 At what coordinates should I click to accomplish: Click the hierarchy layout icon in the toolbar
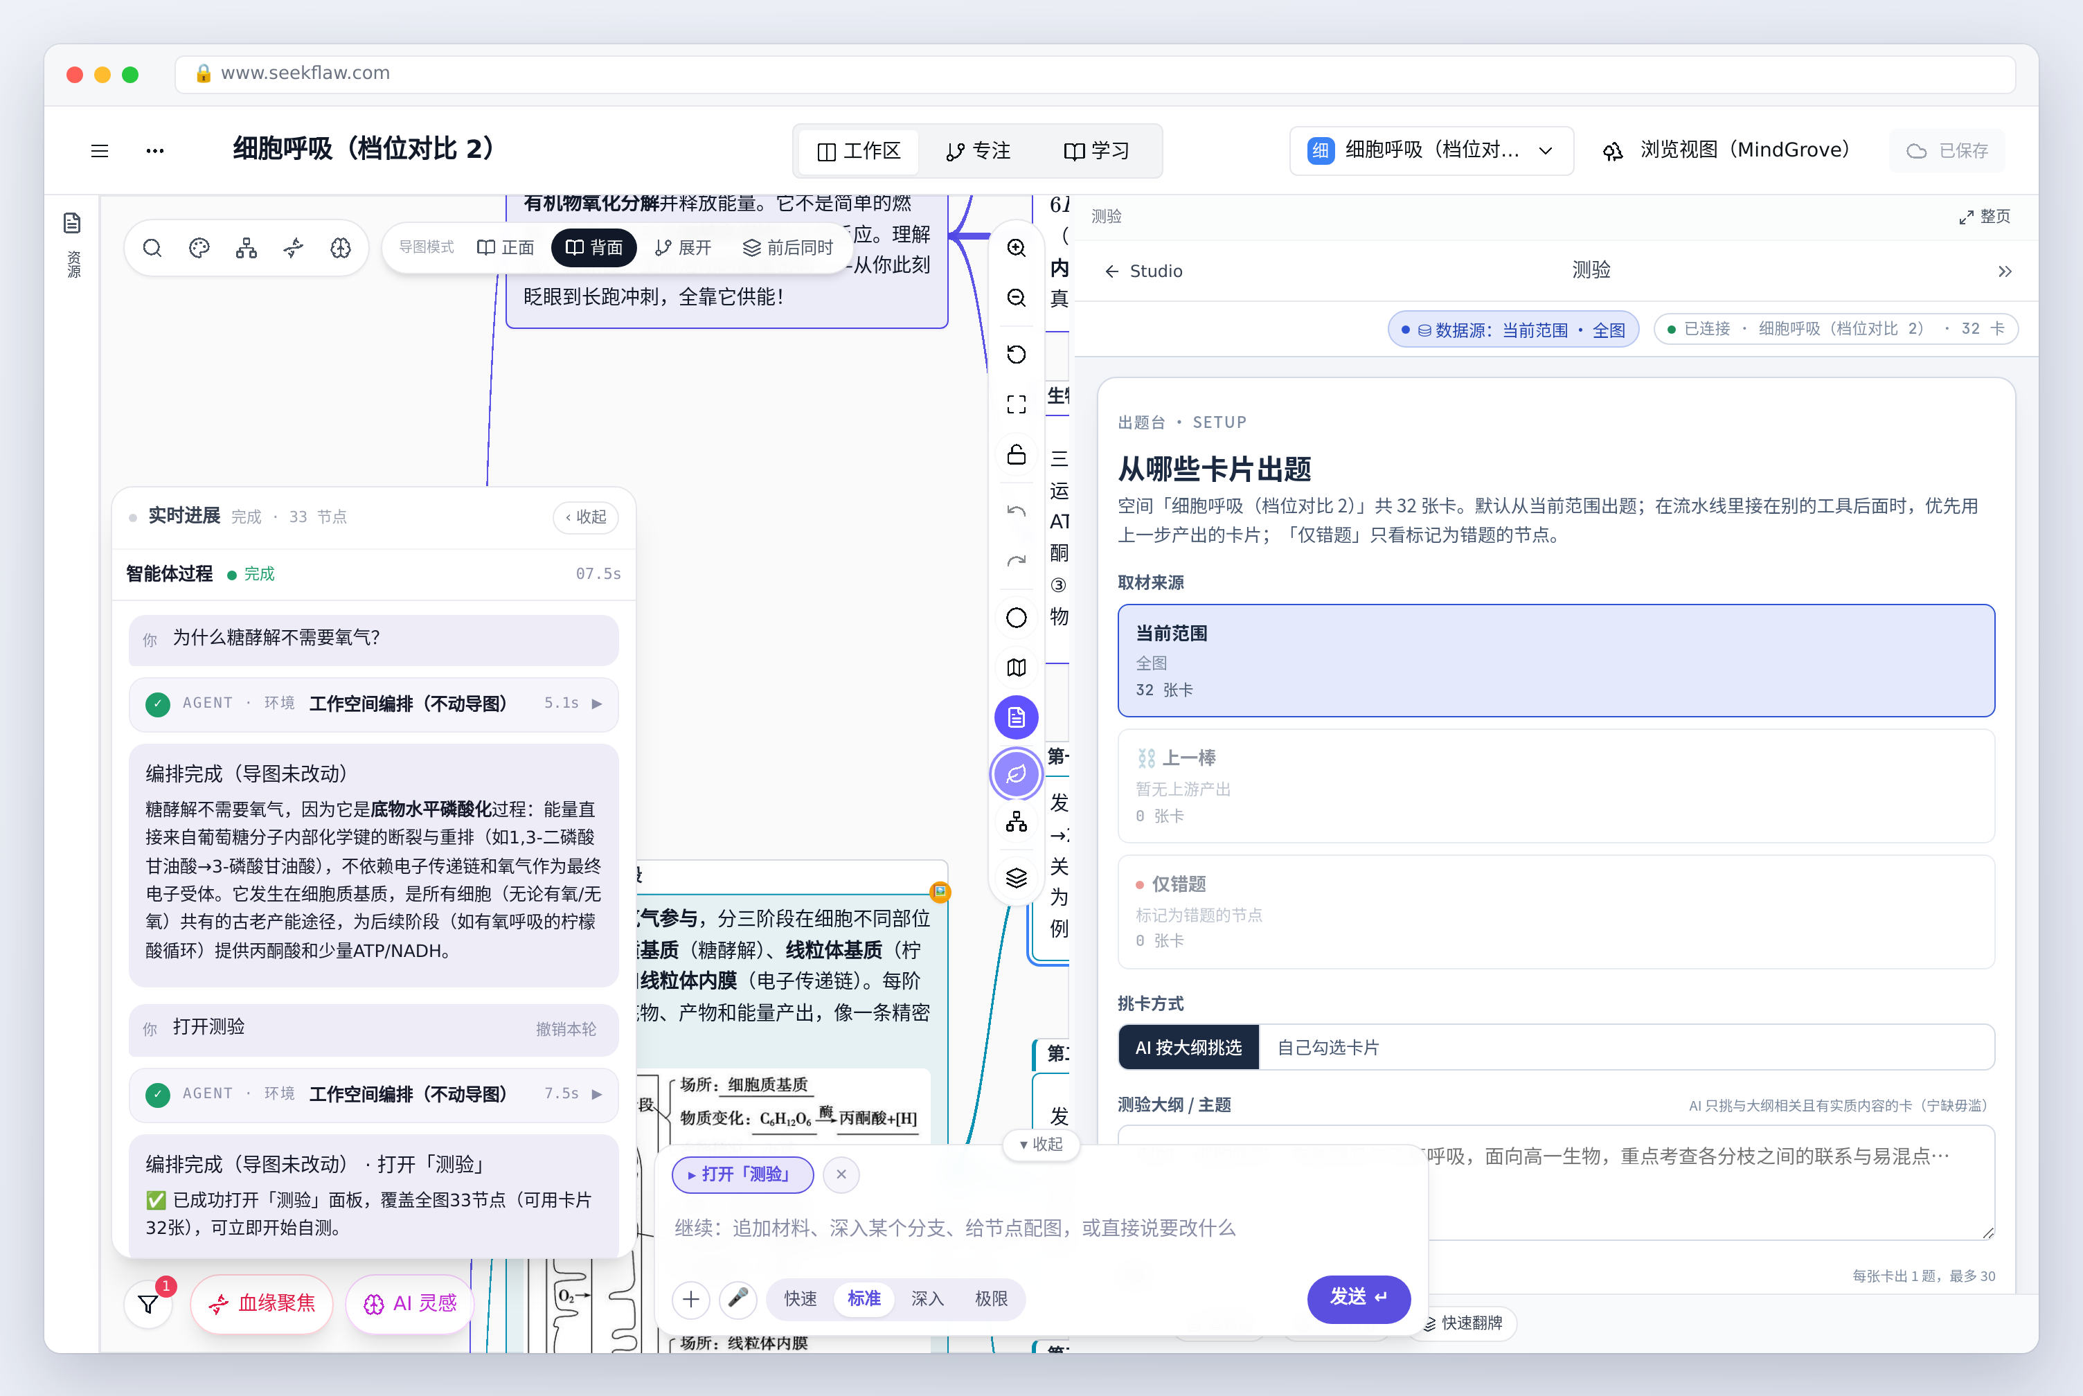coord(247,247)
